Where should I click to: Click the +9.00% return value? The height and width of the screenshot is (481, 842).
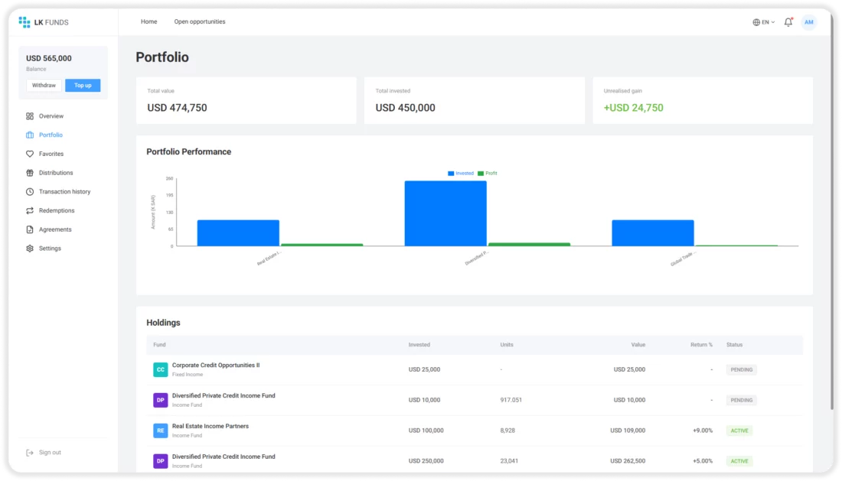703,431
